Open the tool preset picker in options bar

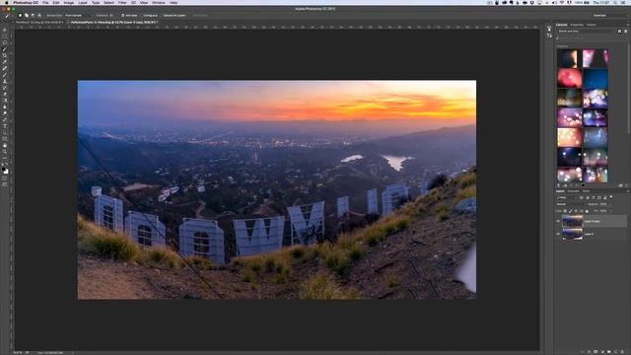(8, 16)
